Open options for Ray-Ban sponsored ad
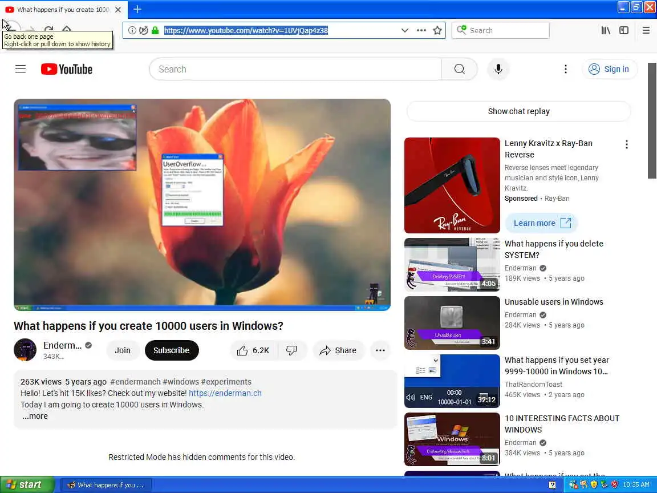This screenshot has width=657, height=493. (x=626, y=144)
